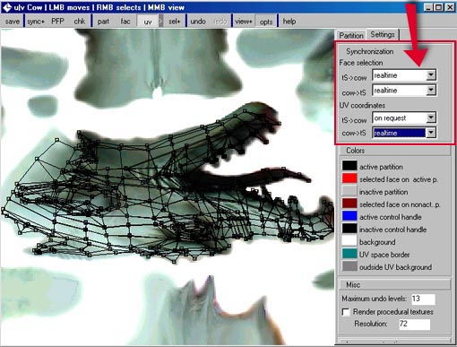The height and width of the screenshot is (347, 457).
Task: Click the chk toolbar button
Action: [x=80, y=22]
